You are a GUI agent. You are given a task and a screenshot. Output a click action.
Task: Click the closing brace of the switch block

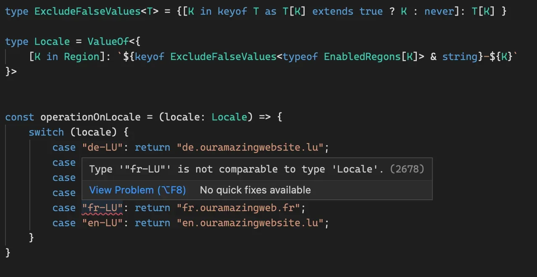(x=32, y=238)
